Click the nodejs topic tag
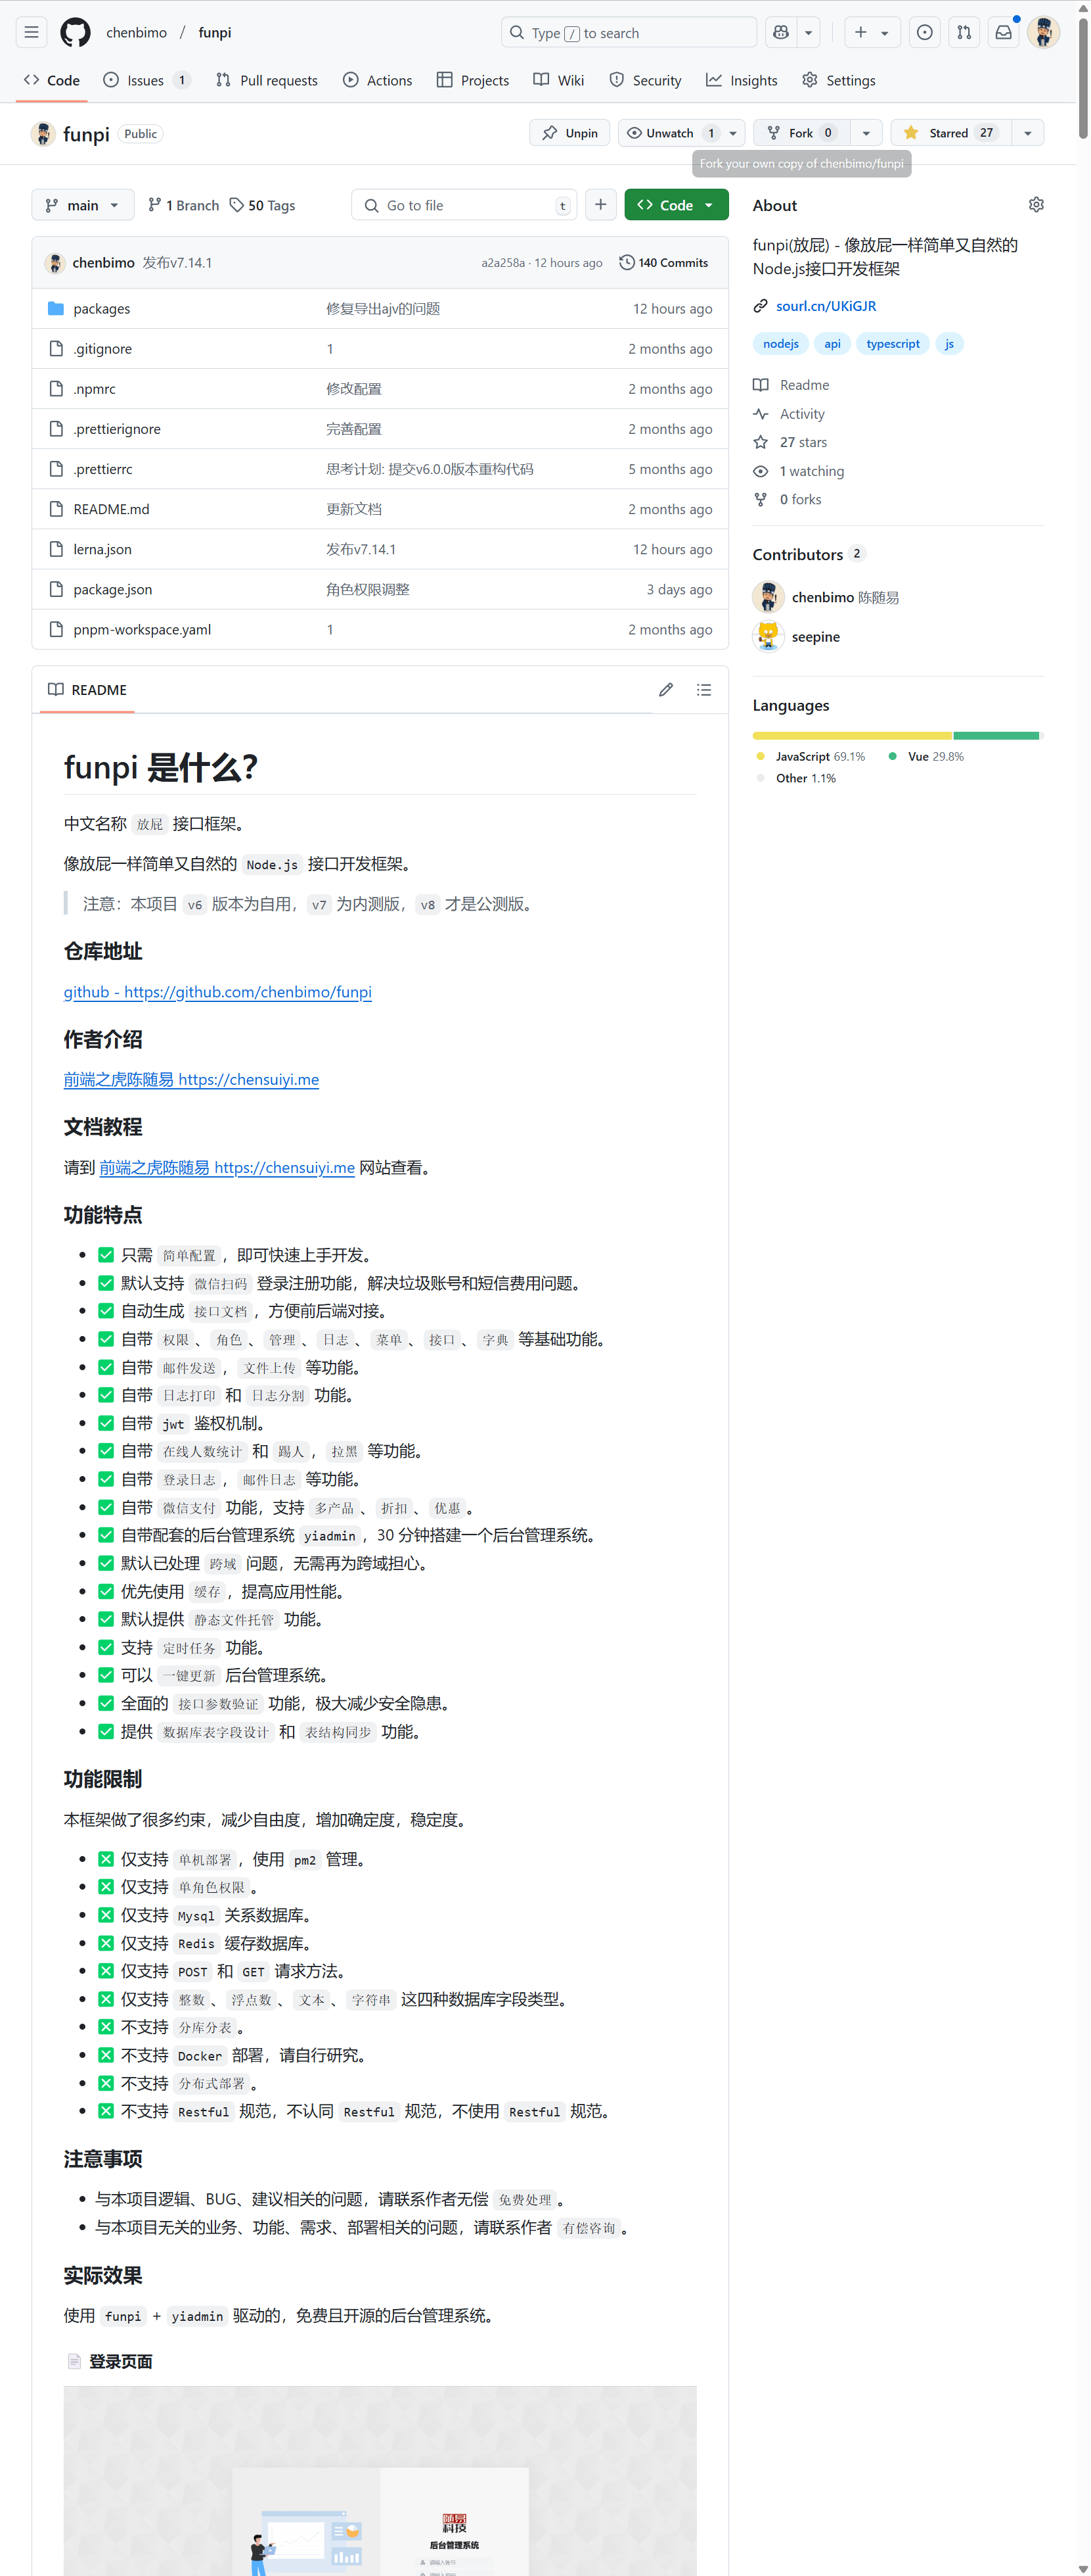The height and width of the screenshot is (2576, 1091). (780, 344)
